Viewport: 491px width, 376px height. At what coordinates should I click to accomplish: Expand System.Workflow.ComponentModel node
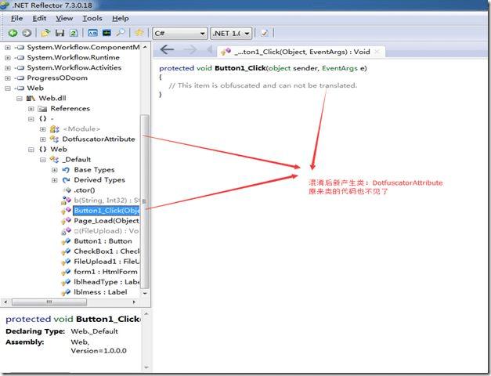(x=8, y=48)
